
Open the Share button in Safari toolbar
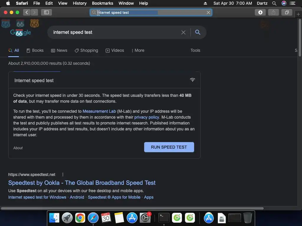point(273,12)
